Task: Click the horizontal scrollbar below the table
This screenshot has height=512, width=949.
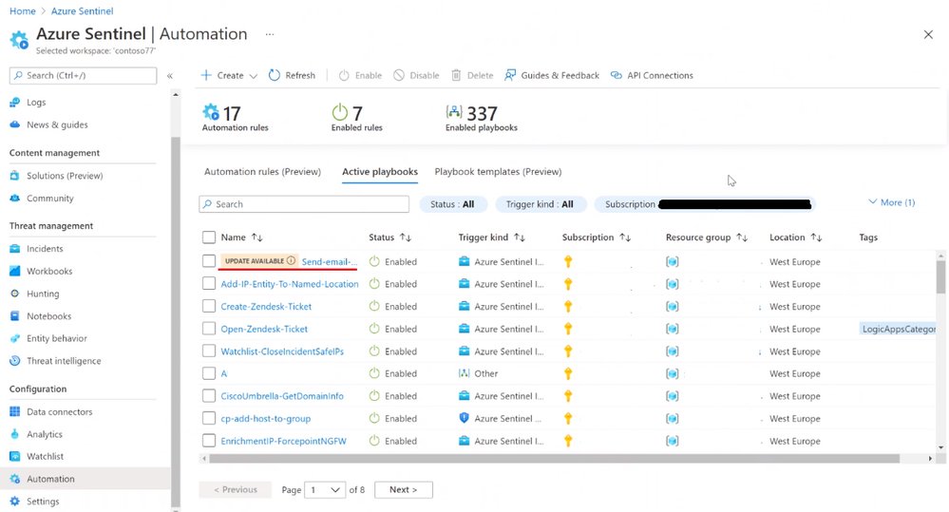Action: tap(555, 459)
